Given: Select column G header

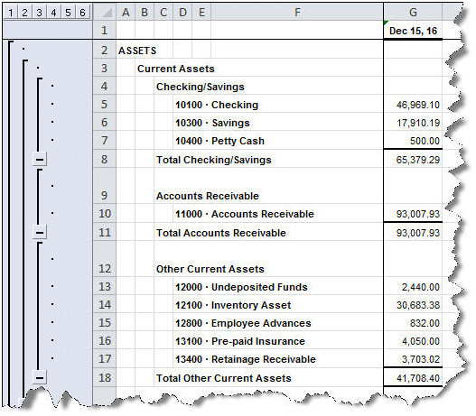Looking at the screenshot, I should tap(413, 13).
